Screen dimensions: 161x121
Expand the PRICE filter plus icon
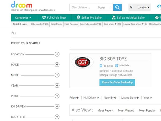[57, 96]
